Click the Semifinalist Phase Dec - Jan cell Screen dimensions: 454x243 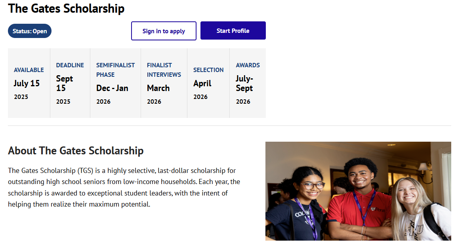pyautogui.click(x=116, y=83)
